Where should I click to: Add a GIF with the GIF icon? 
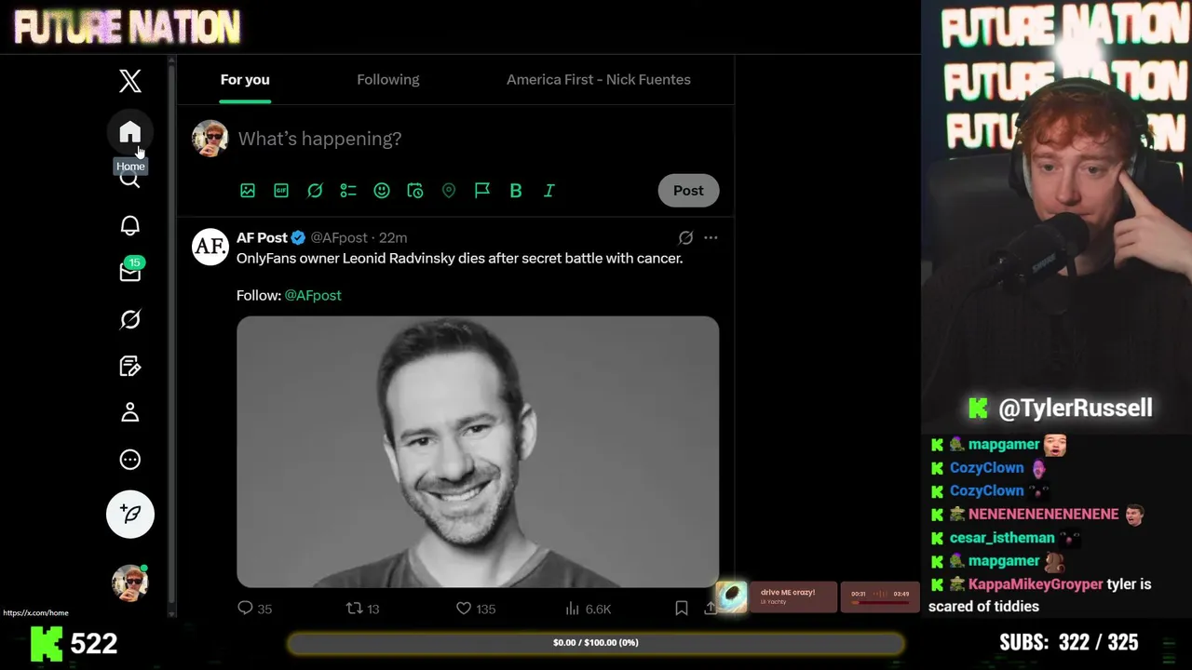281,190
